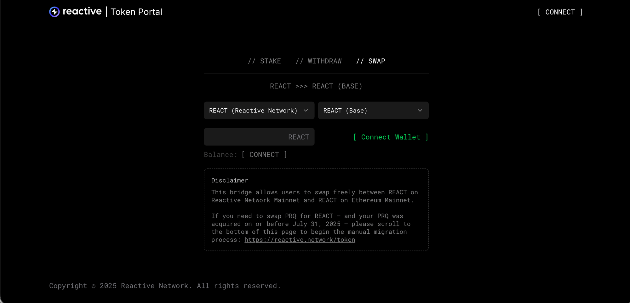Click the Token Portal title text
Image resolution: width=630 pixels, height=303 pixels.
point(136,12)
